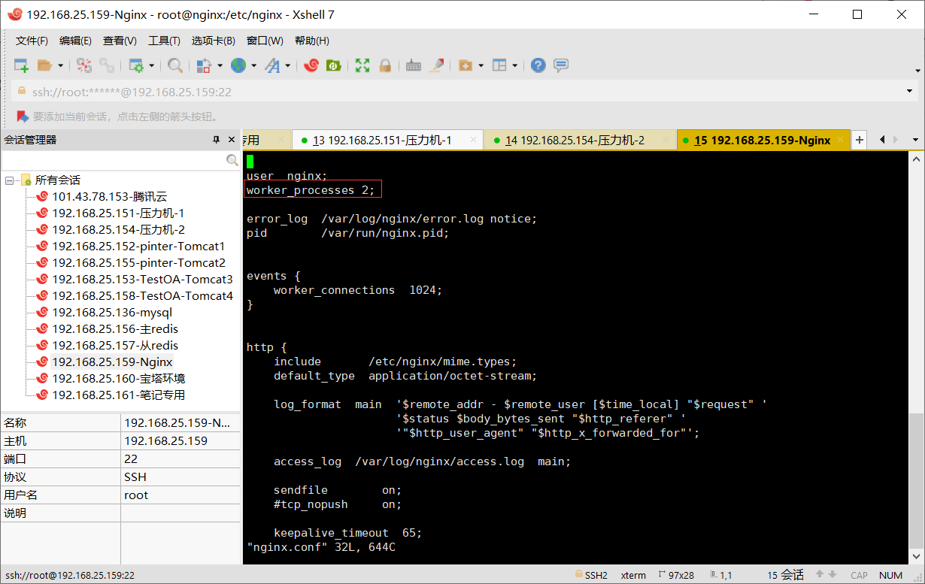
Task: Open the 窗口(W) menu
Action: click(x=265, y=41)
